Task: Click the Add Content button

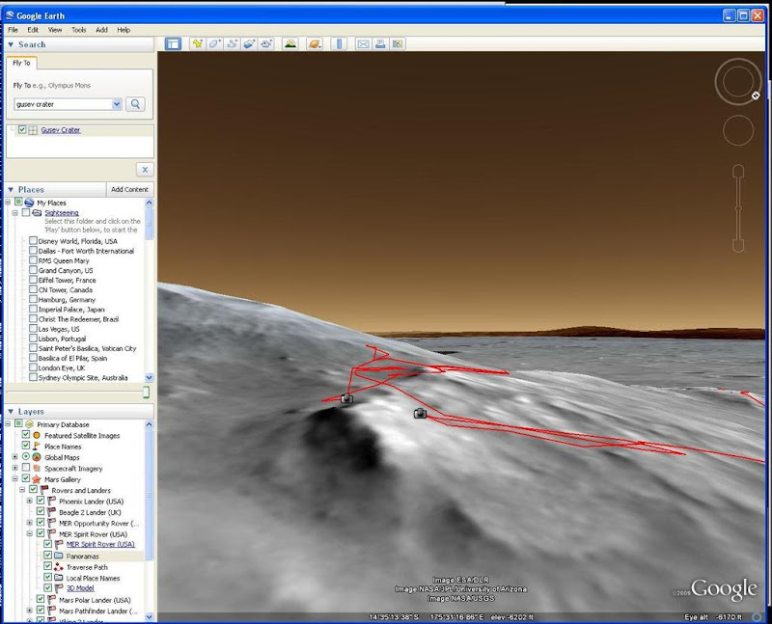Action: [129, 190]
